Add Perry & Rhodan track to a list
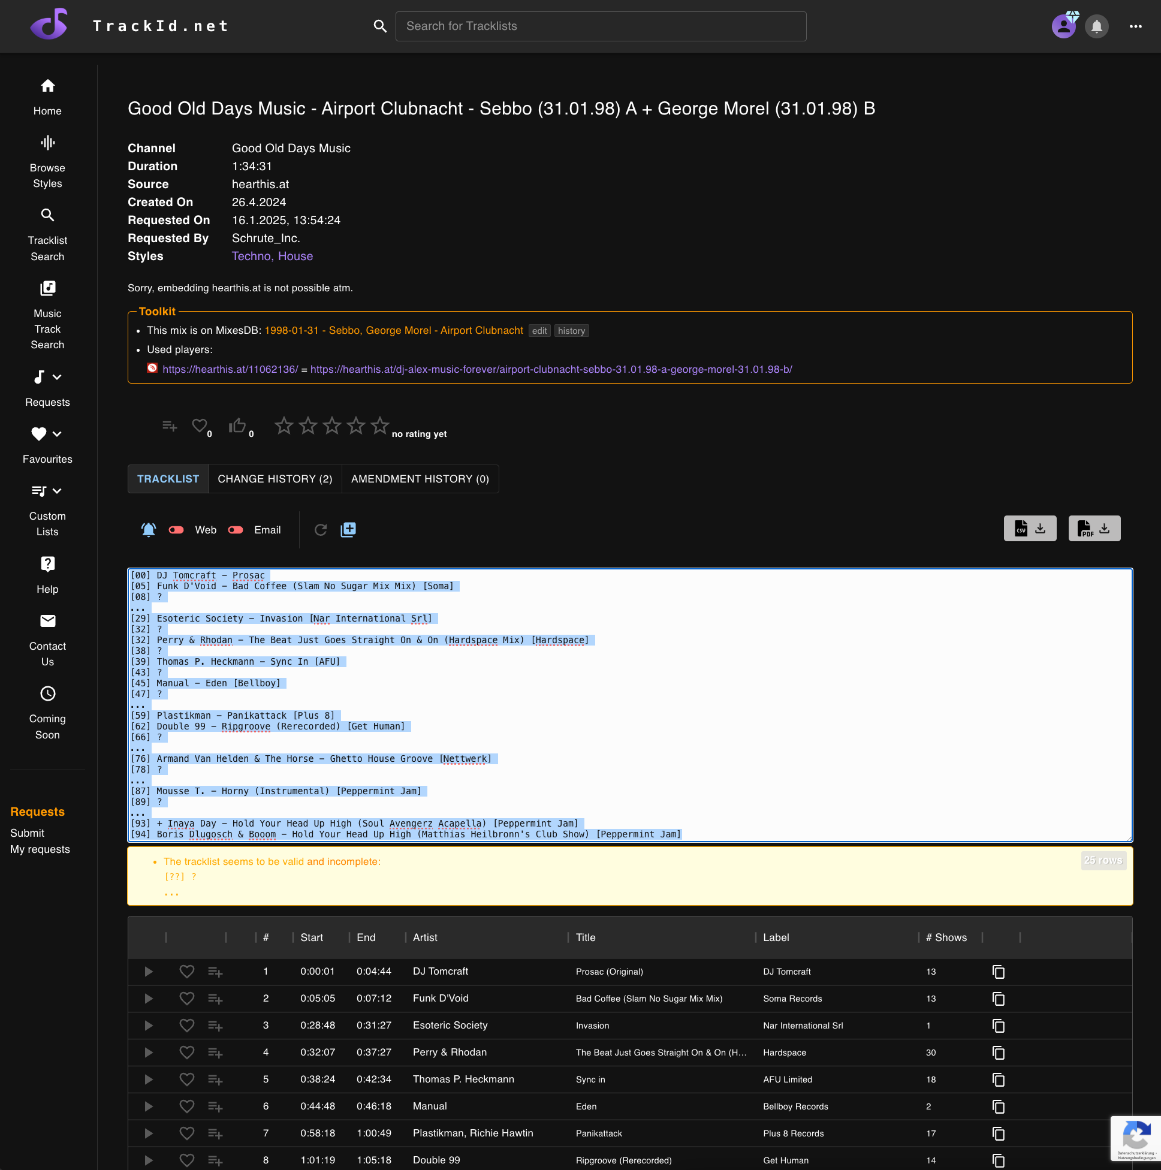 [x=215, y=1053]
